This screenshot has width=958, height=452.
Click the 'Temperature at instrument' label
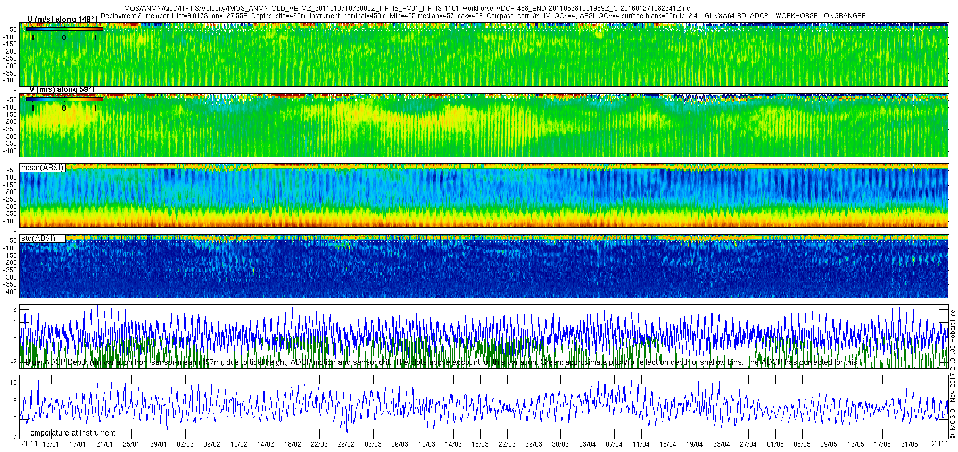[71, 433]
